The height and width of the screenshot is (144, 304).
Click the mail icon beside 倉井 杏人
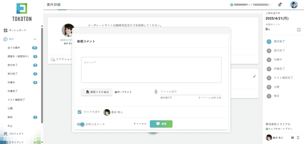pos(292,138)
